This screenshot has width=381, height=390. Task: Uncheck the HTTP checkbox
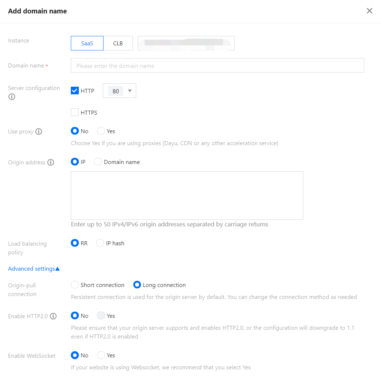pyautogui.click(x=75, y=91)
